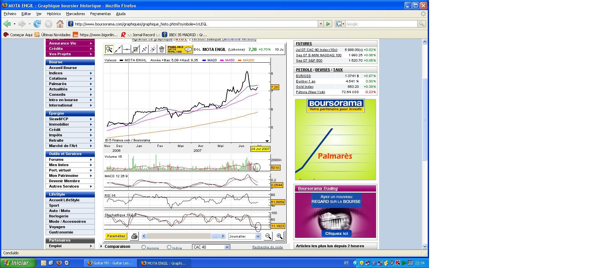
Task: Expand the Forums submenu
Action: (x=91, y=159)
